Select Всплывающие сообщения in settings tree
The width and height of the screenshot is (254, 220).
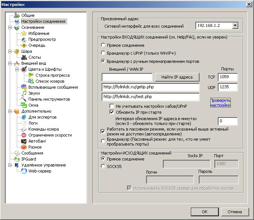(53, 87)
